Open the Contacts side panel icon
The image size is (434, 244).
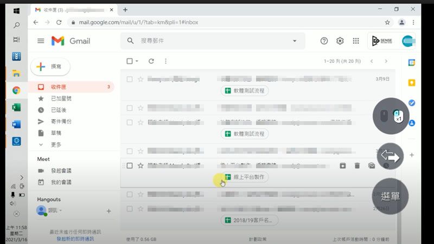pyautogui.click(x=412, y=123)
